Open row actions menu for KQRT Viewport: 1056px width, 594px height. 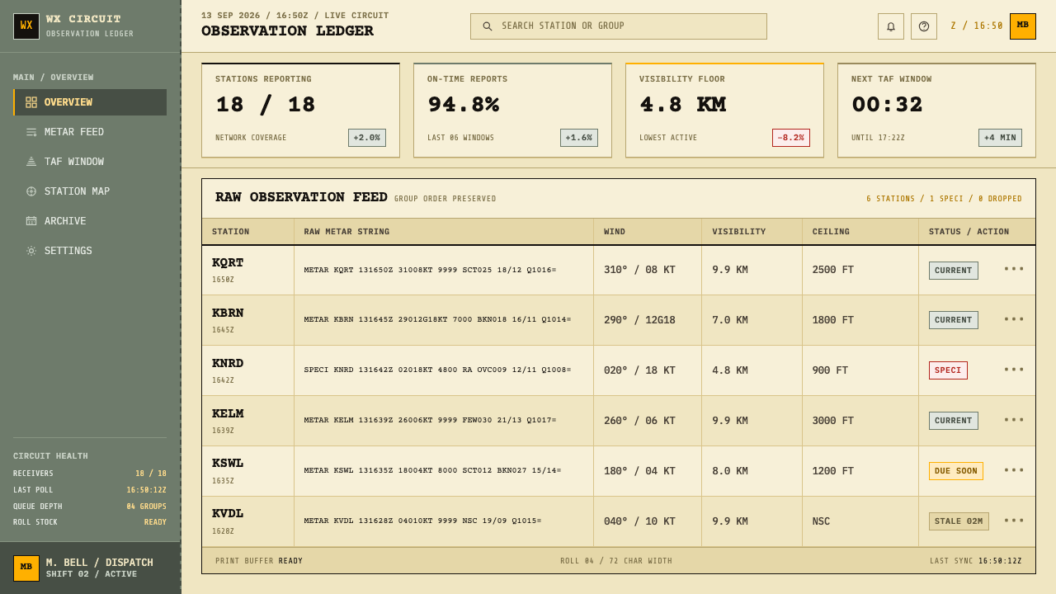(x=1014, y=270)
